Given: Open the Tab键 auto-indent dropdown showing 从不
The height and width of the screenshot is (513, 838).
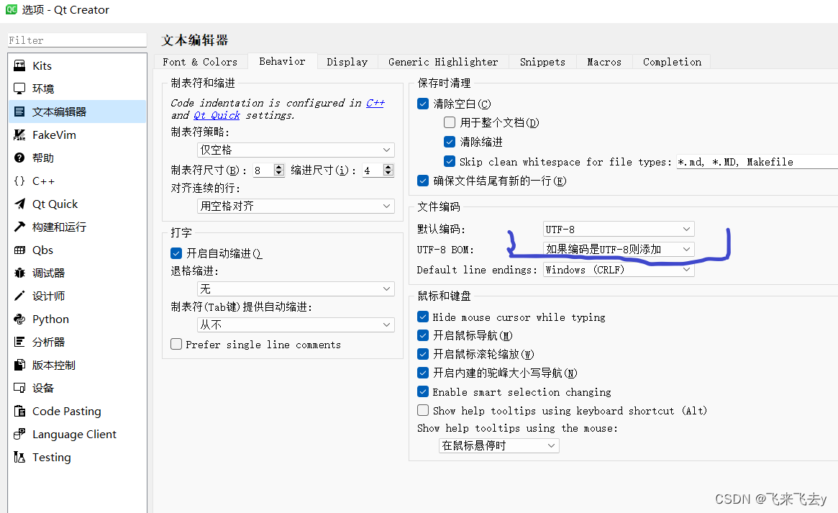Looking at the screenshot, I should coord(296,324).
